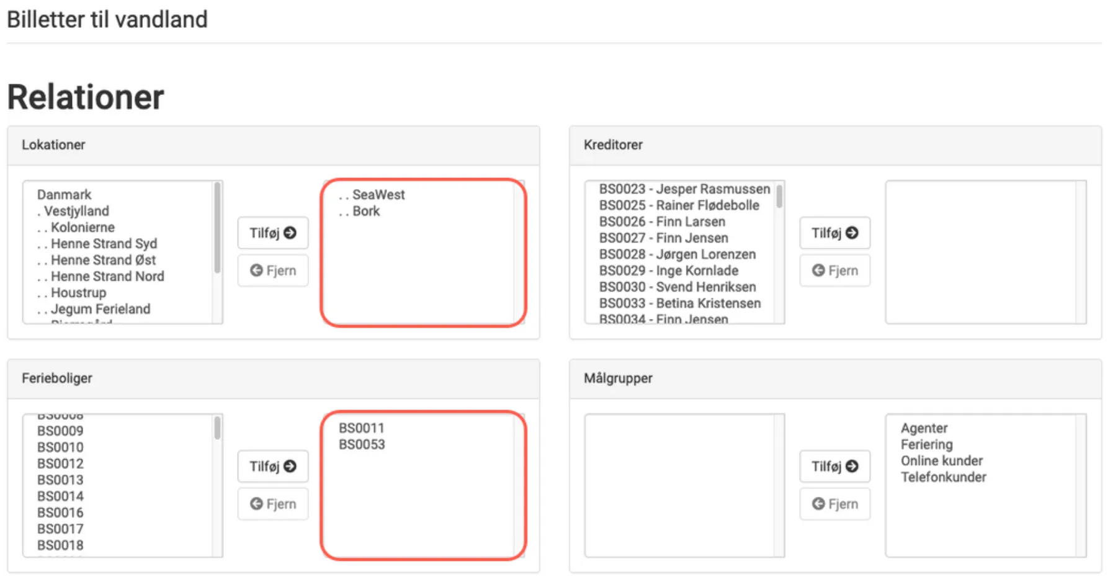The height and width of the screenshot is (582, 1113).
Task: Select creditor BS0026 - Finn Larsen
Action: 661,222
